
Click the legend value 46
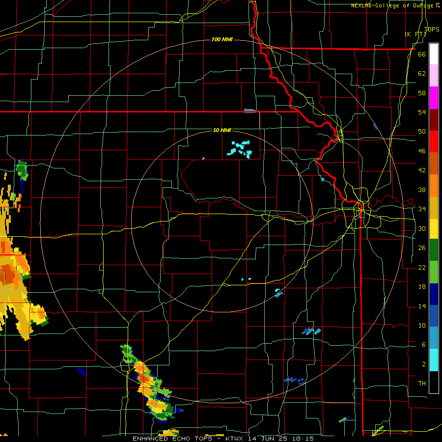[x=422, y=151]
